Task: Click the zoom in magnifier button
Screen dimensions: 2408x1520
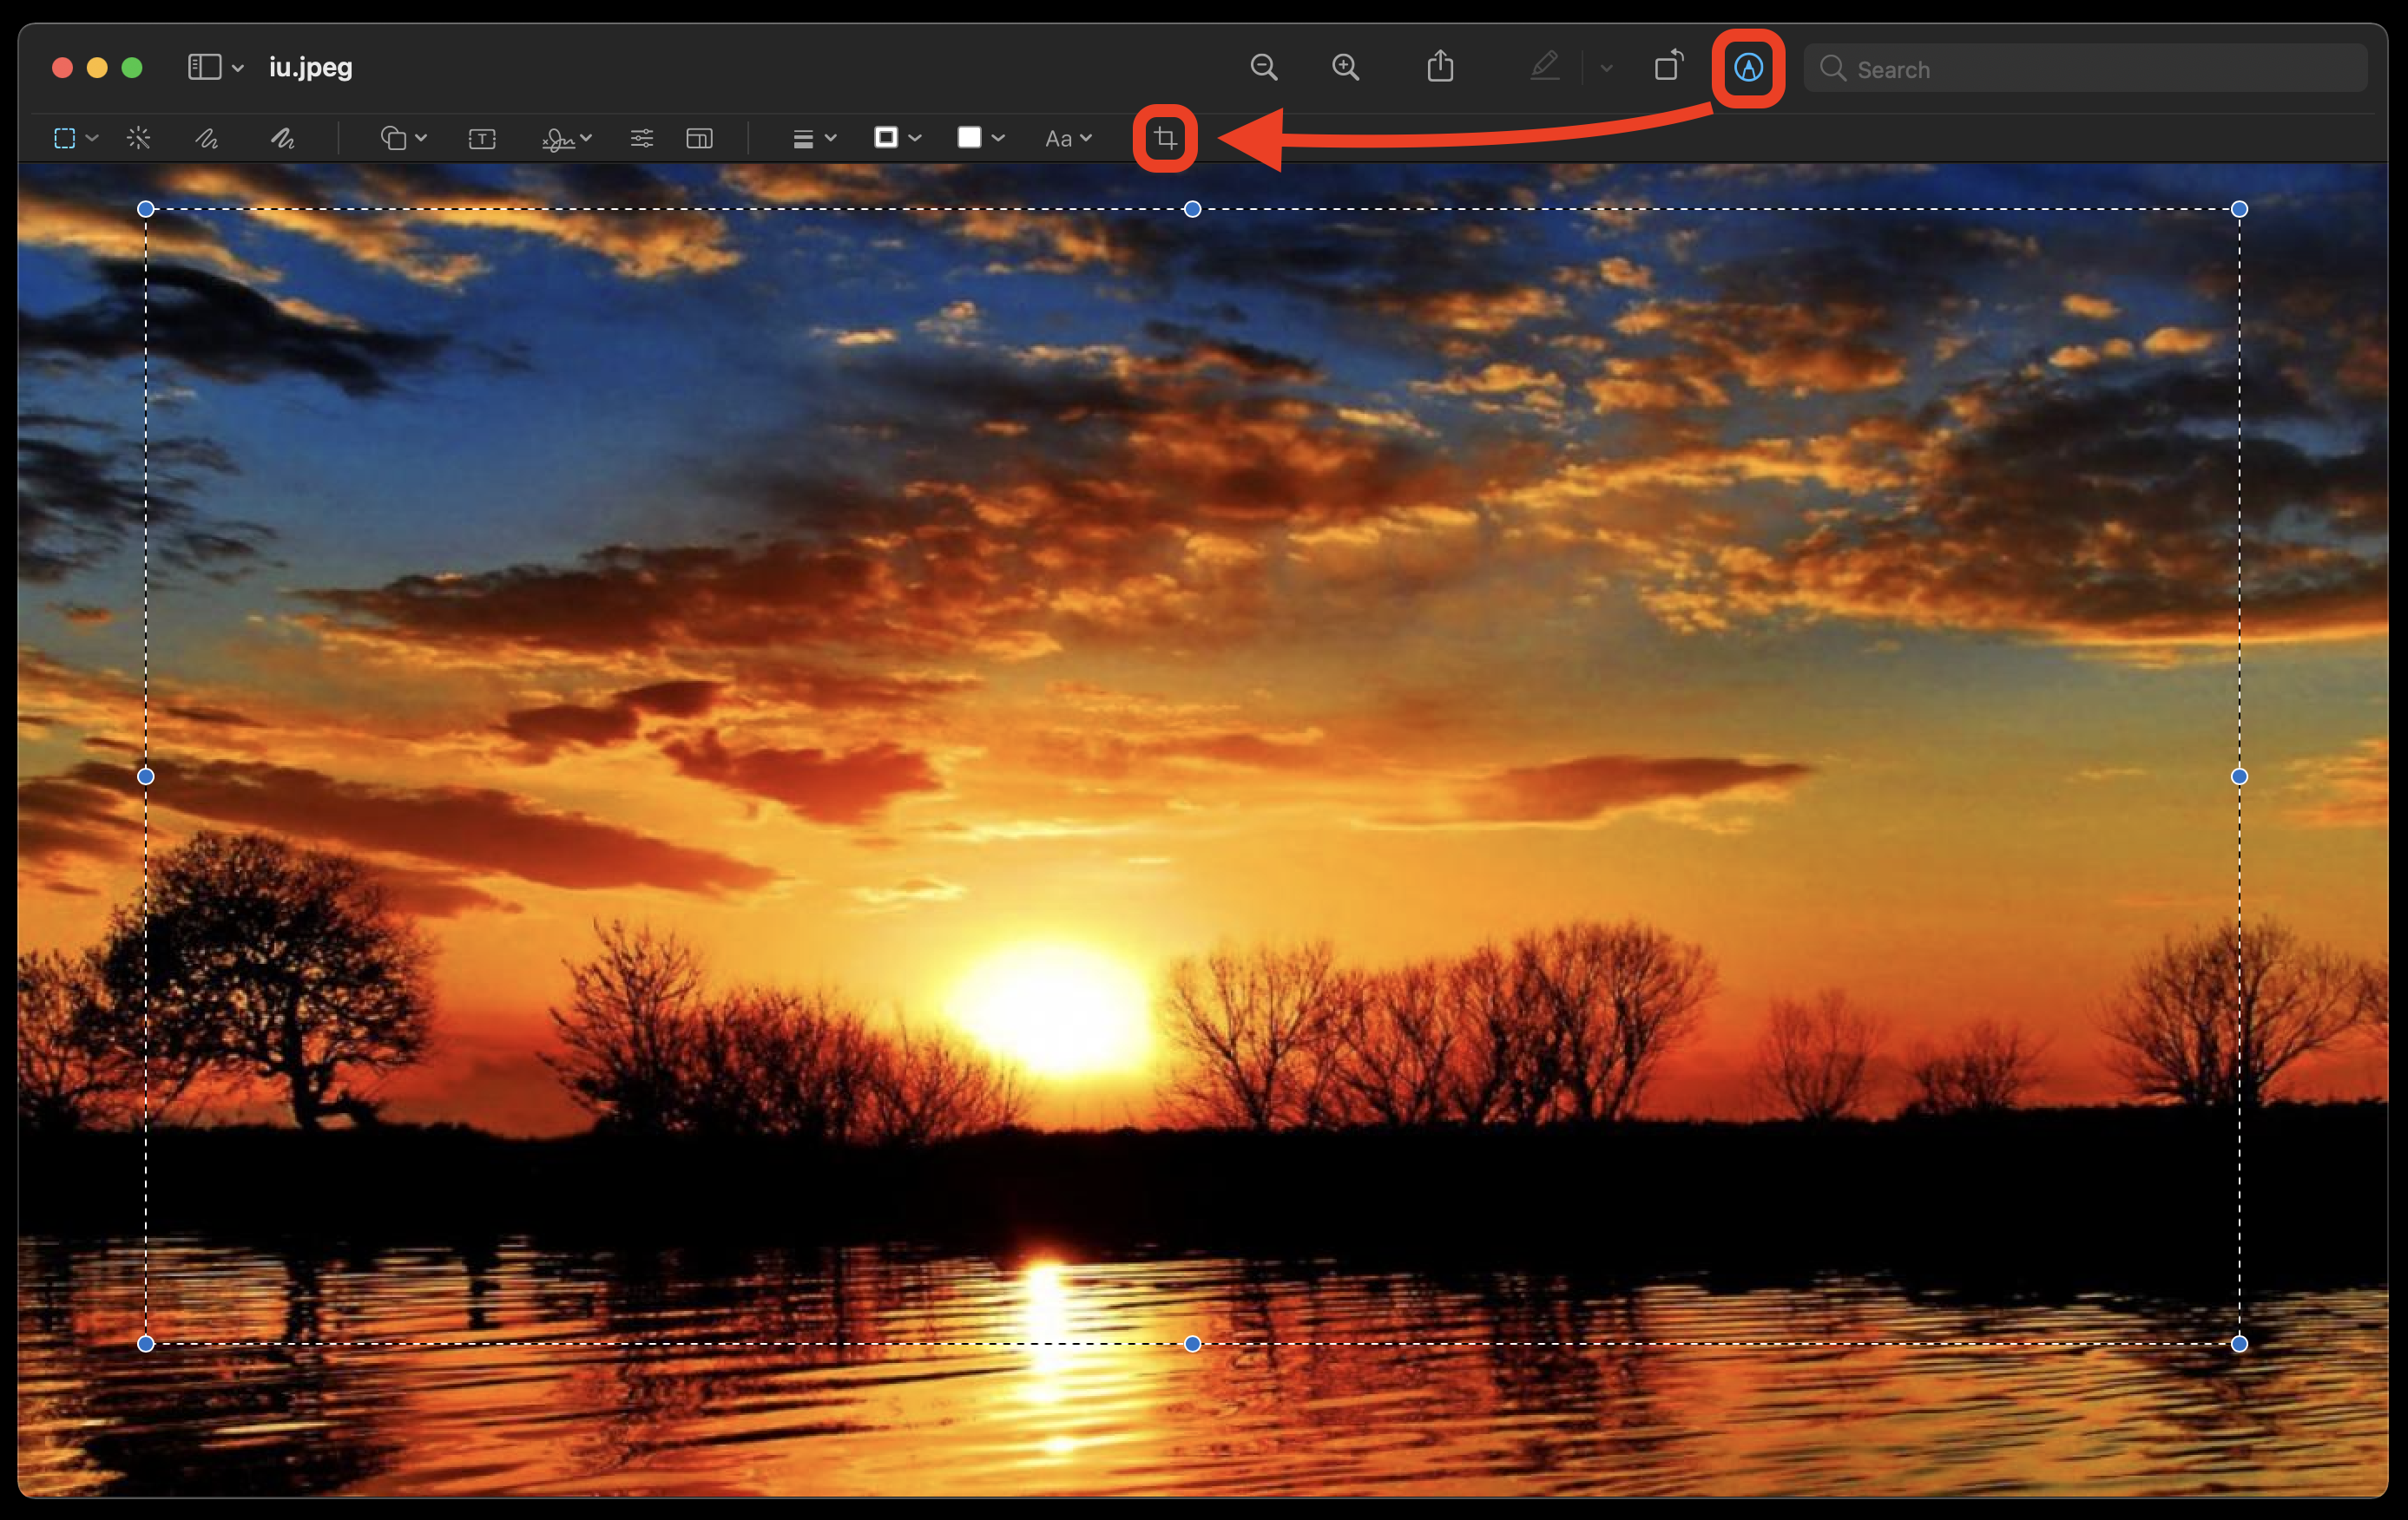Action: pos(1348,67)
